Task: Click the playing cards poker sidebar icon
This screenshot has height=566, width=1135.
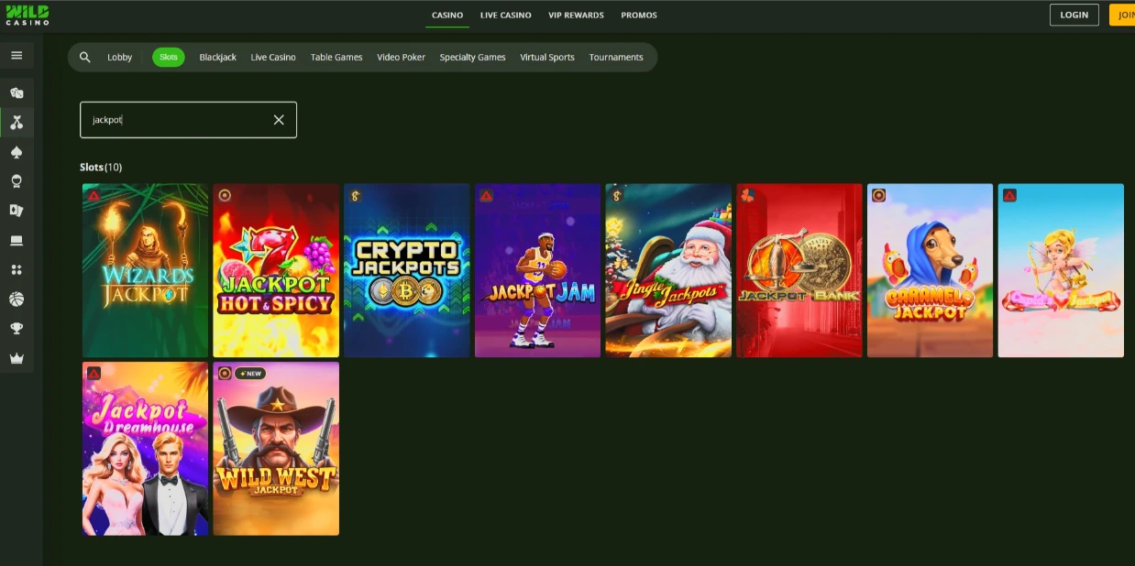Action: pyautogui.click(x=17, y=210)
